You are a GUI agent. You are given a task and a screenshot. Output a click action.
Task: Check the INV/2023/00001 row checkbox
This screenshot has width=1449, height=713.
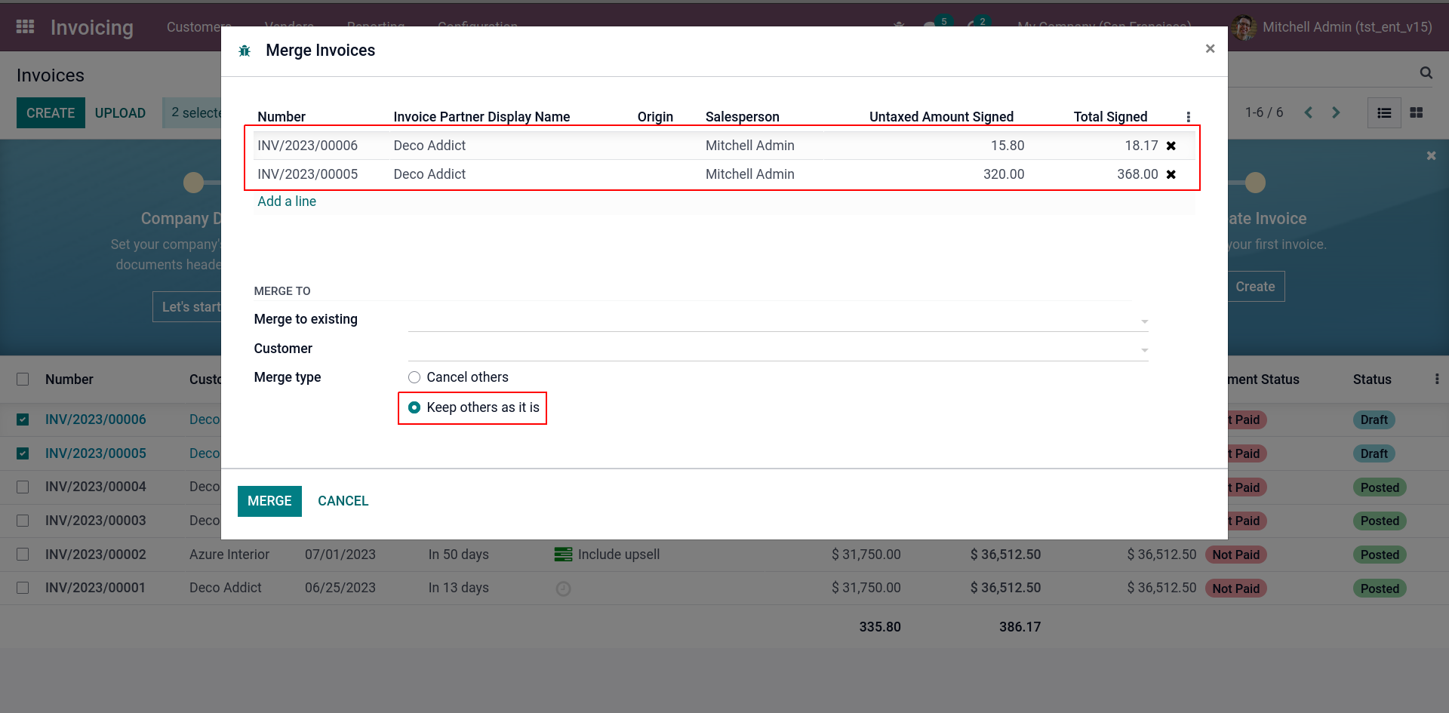tap(23, 588)
